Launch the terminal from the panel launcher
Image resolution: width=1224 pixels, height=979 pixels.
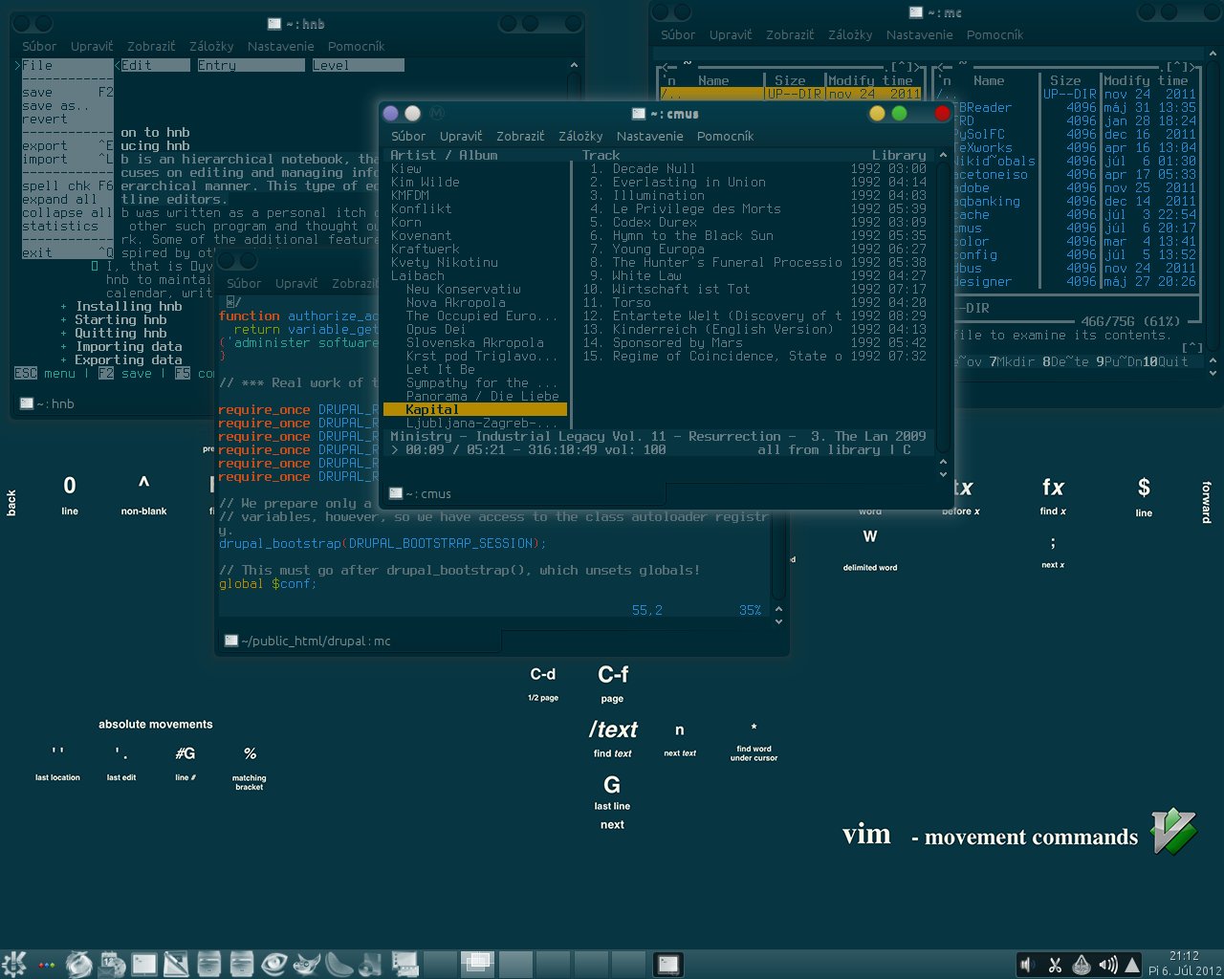click(x=144, y=963)
